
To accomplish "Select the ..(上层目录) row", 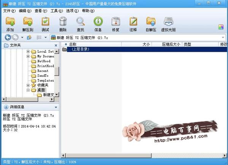I will pos(144,49).
